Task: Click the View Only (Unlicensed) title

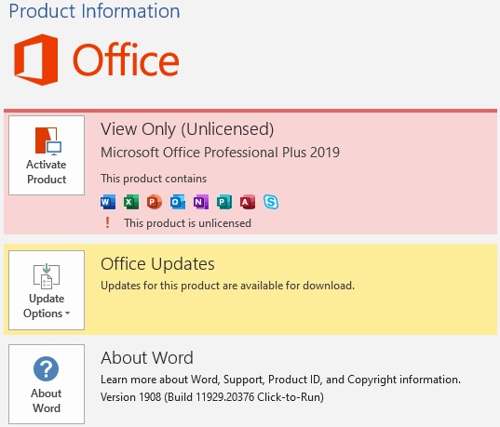Action: click(x=187, y=129)
